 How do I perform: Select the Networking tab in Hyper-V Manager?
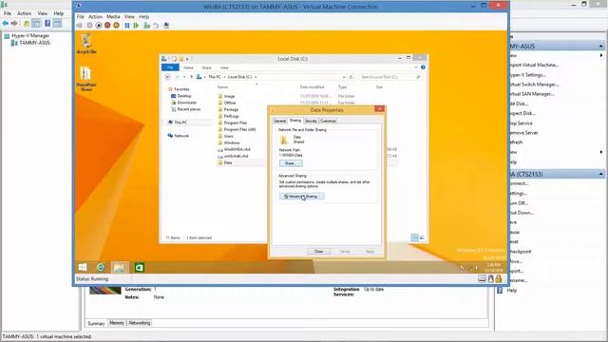[140, 323]
